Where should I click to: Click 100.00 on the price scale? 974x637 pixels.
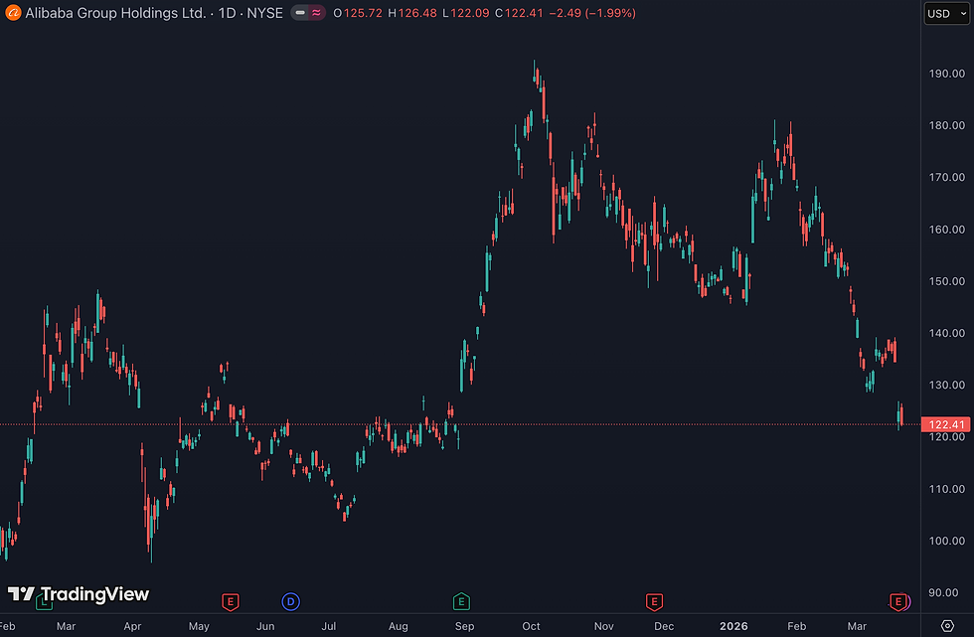(946, 541)
